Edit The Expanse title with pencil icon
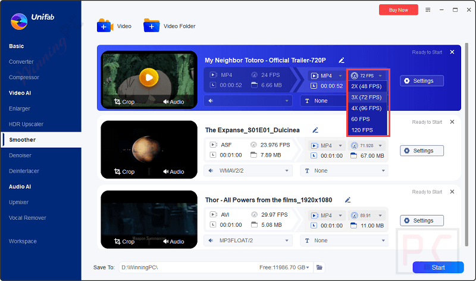 coord(315,130)
